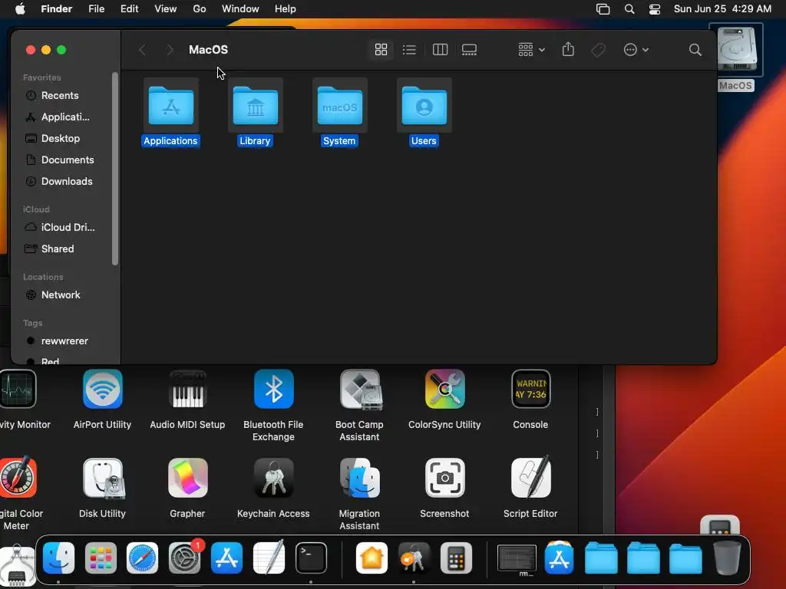Open the Action ellipsis menu dropdown
Viewport: 786px width, 589px height.
[x=636, y=50]
